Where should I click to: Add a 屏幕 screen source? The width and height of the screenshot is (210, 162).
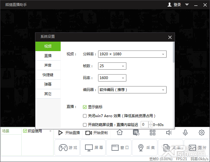pos(93,148)
